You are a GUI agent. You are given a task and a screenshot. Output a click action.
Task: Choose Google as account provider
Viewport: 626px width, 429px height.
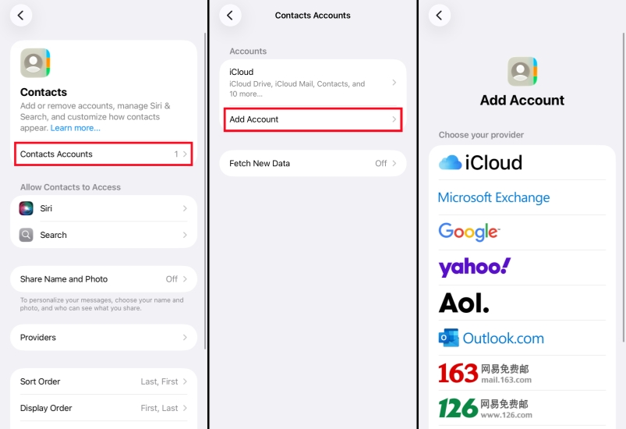[x=522, y=232]
